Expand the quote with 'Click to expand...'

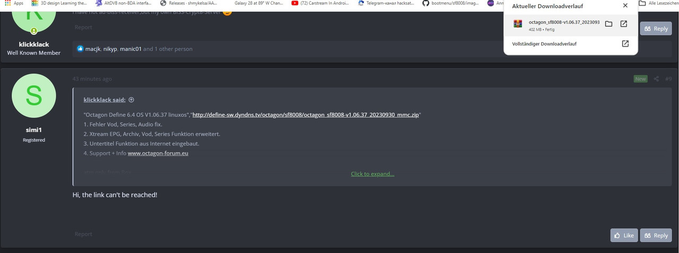[x=372, y=174]
